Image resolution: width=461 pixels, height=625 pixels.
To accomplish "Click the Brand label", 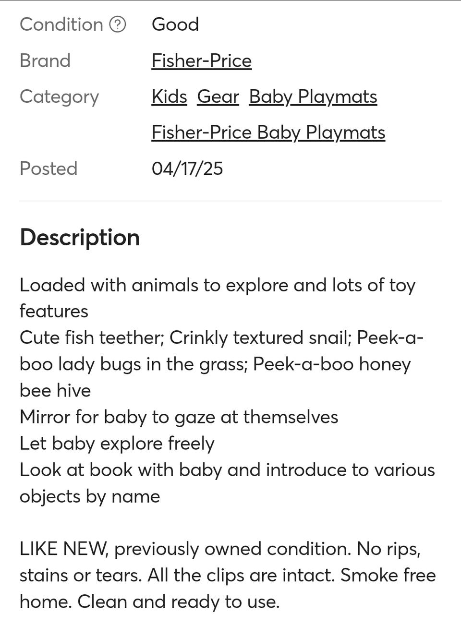I will [x=45, y=61].
